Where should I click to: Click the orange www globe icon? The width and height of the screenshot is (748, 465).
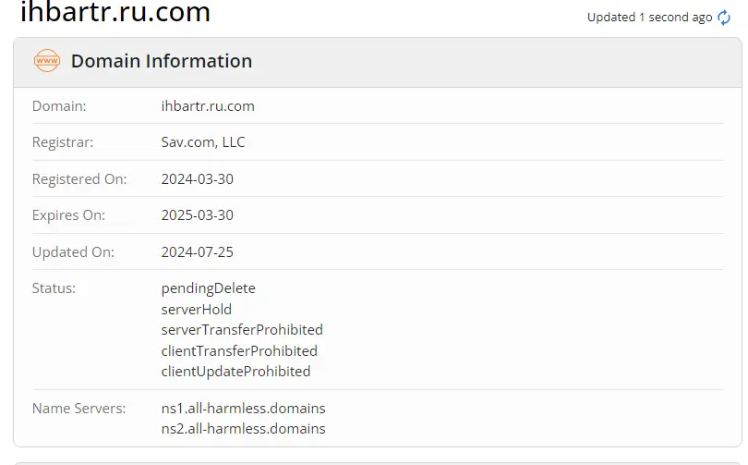coord(47,61)
